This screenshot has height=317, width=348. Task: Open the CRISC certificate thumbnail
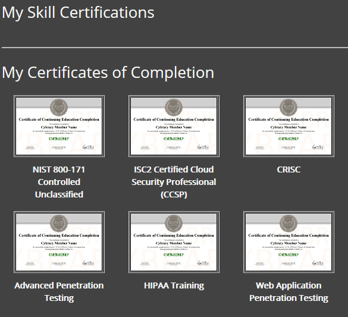pyautogui.click(x=289, y=126)
